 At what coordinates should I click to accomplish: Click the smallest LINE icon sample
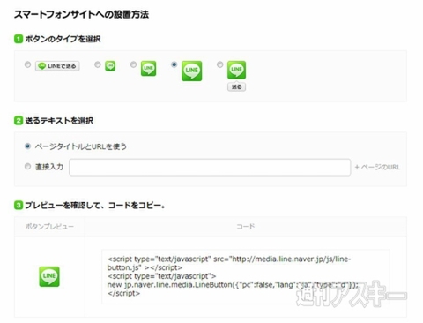coord(110,66)
